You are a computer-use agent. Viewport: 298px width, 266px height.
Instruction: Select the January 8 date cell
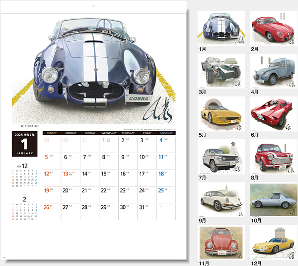point(109,162)
